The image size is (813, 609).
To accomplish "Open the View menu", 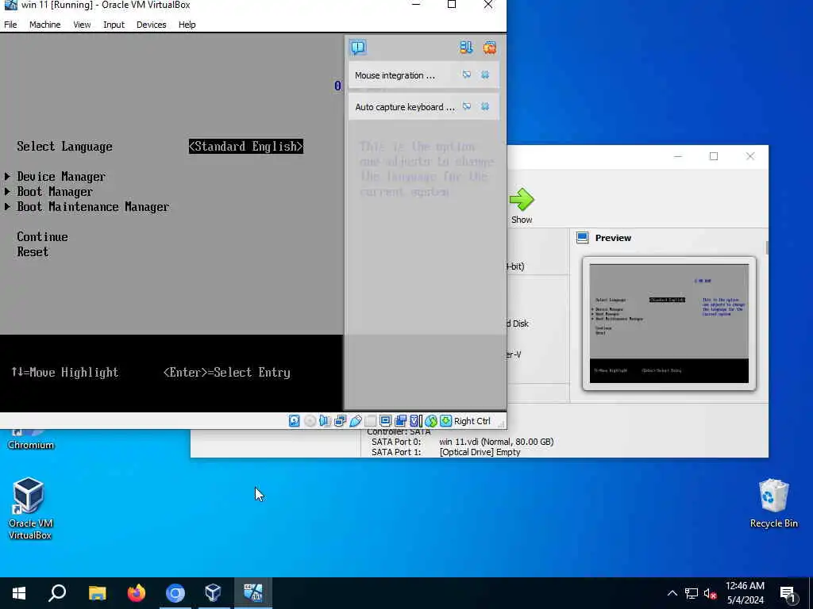I will point(82,25).
